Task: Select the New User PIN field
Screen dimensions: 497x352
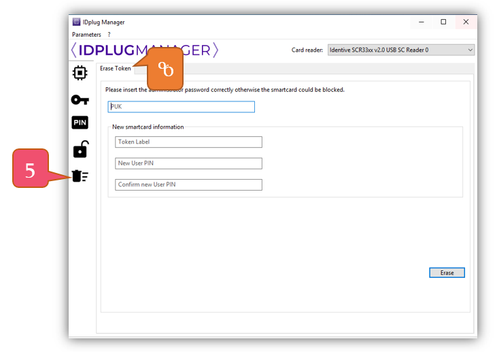Action: 188,163
